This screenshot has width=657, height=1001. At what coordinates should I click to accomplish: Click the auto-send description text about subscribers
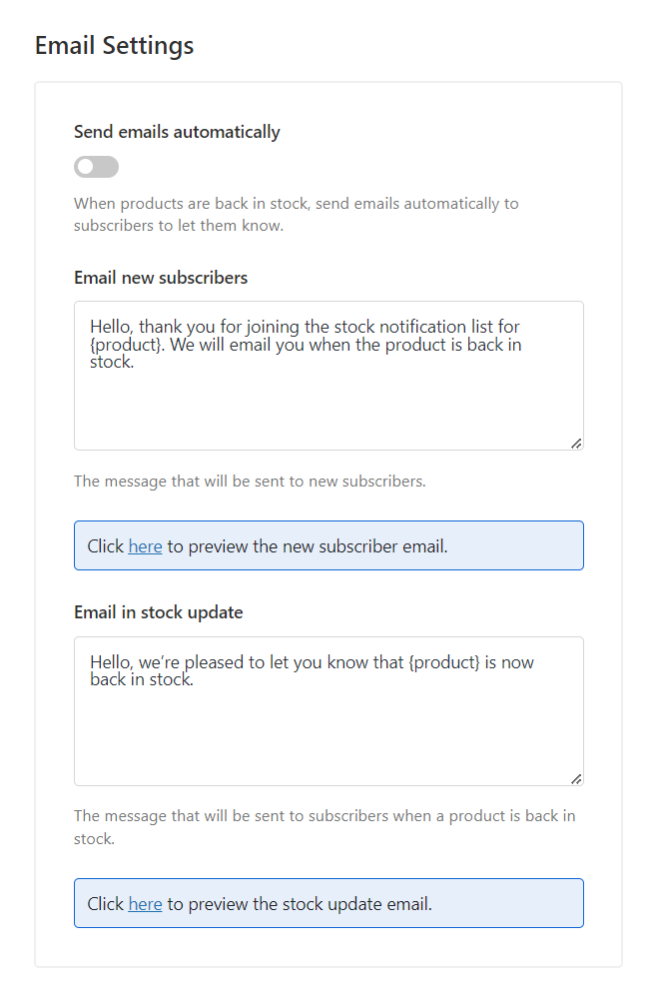(296, 215)
